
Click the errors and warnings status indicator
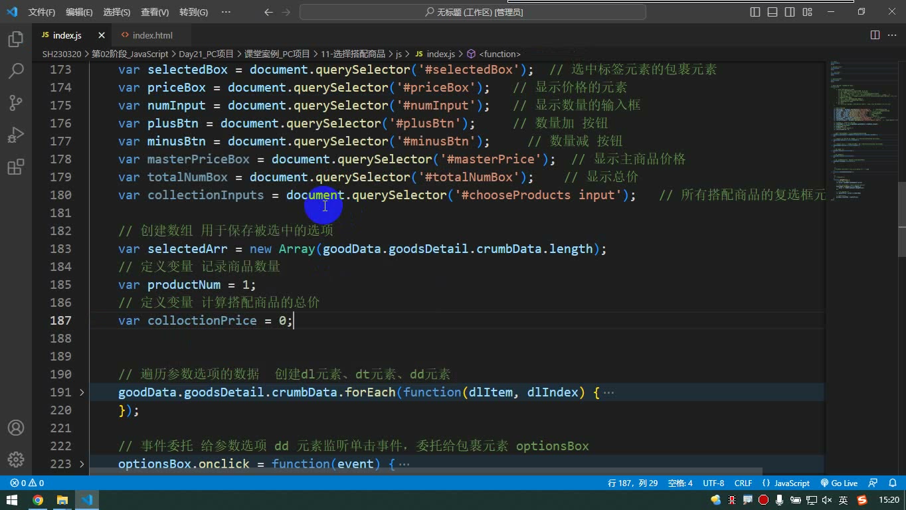27,483
